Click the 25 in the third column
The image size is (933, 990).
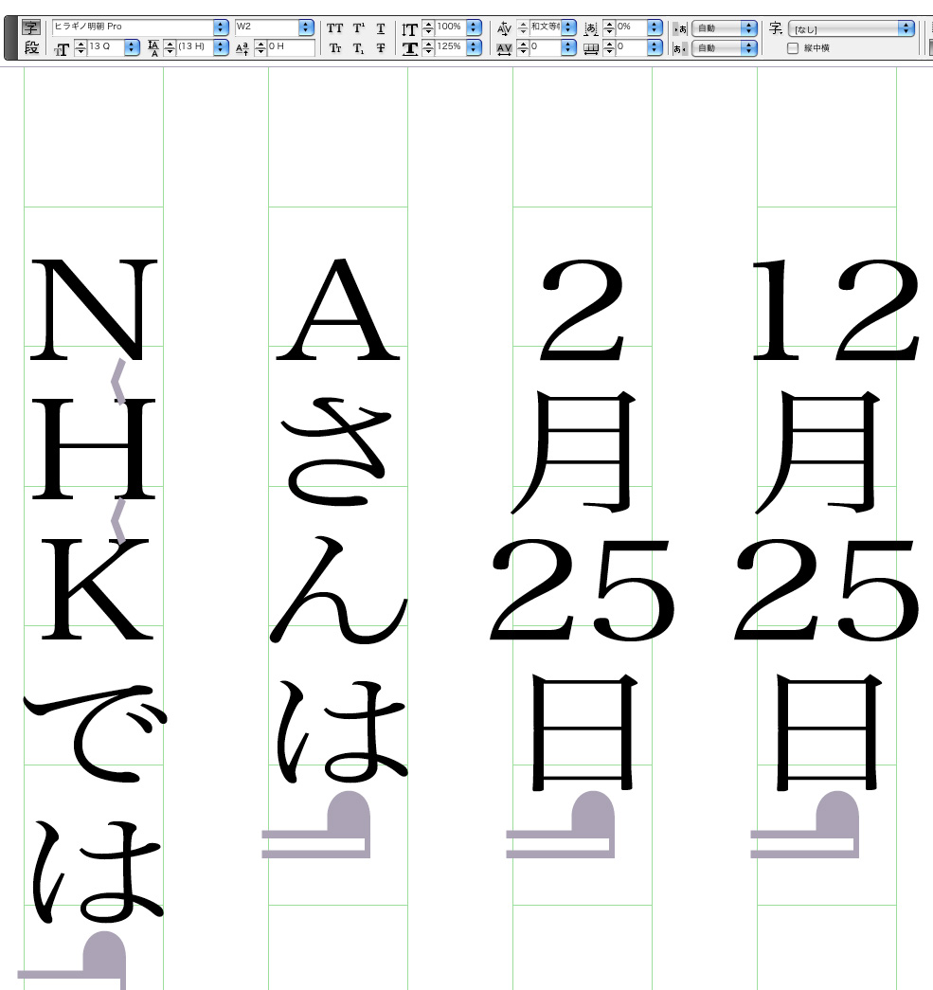583,590
